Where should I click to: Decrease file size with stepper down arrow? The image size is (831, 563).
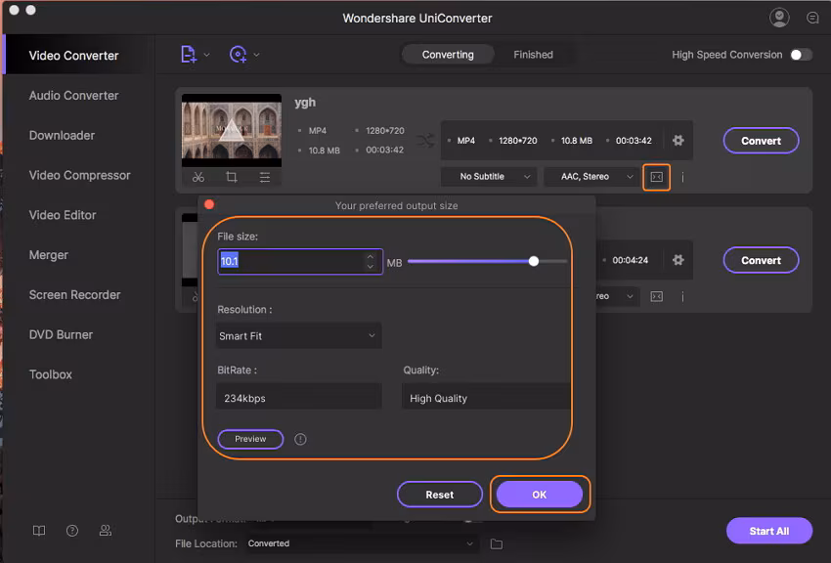371,267
